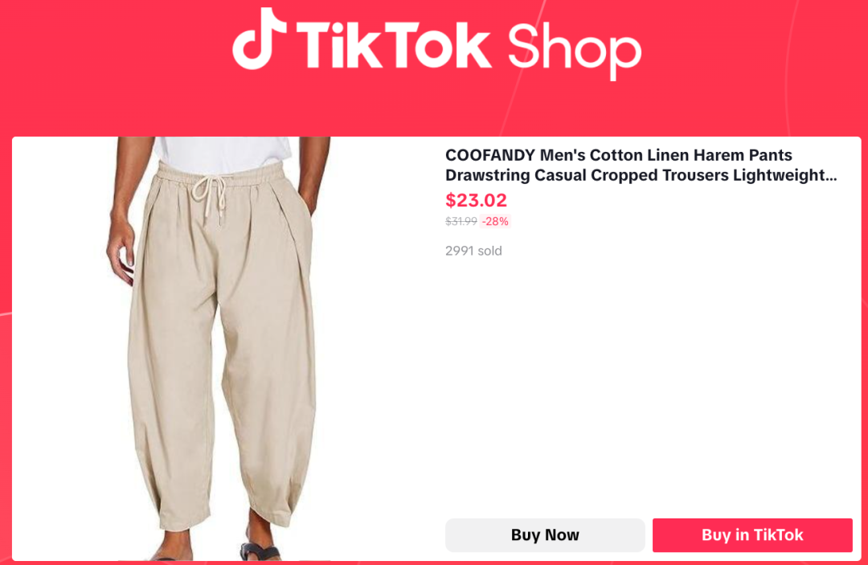868x565 pixels.
Task: Click the Buy in TikTok button
Action: click(752, 535)
